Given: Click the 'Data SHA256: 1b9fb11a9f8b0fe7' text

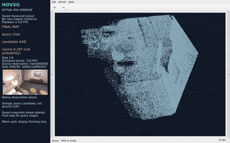Looking at the screenshot, I should point(24,67).
